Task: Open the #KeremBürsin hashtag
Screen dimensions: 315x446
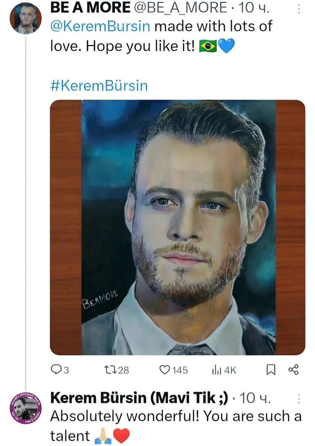Action: [x=98, y=86]
